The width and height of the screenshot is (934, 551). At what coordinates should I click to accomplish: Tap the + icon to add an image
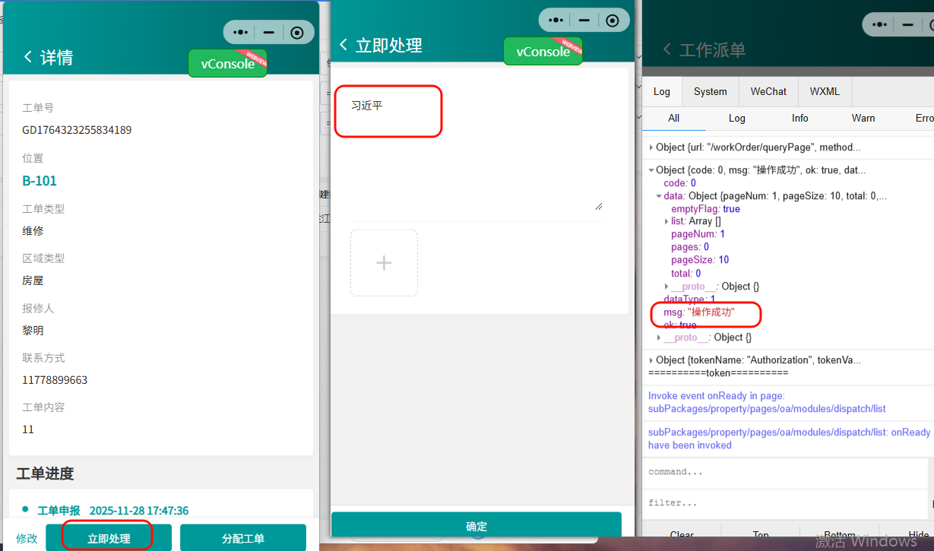[384, 262]
